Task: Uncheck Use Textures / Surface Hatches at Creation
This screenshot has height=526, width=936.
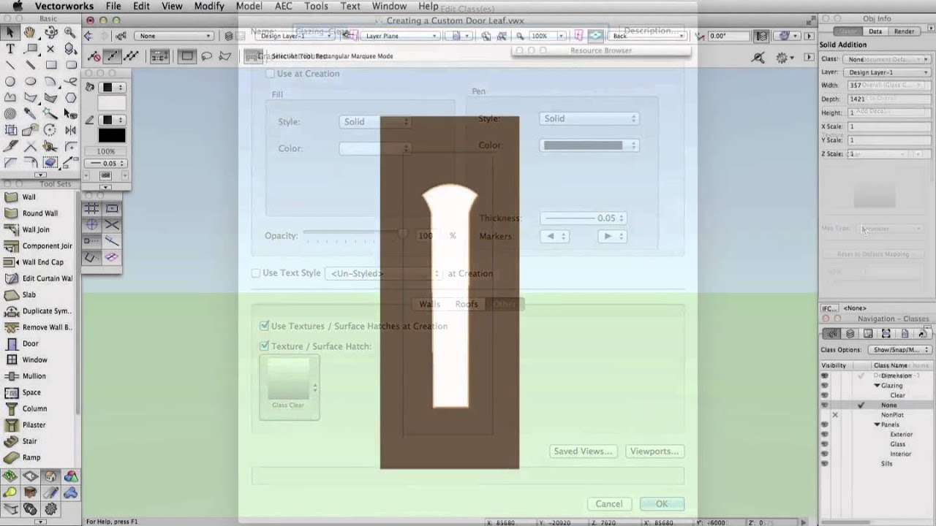Action: pos(265,326)
